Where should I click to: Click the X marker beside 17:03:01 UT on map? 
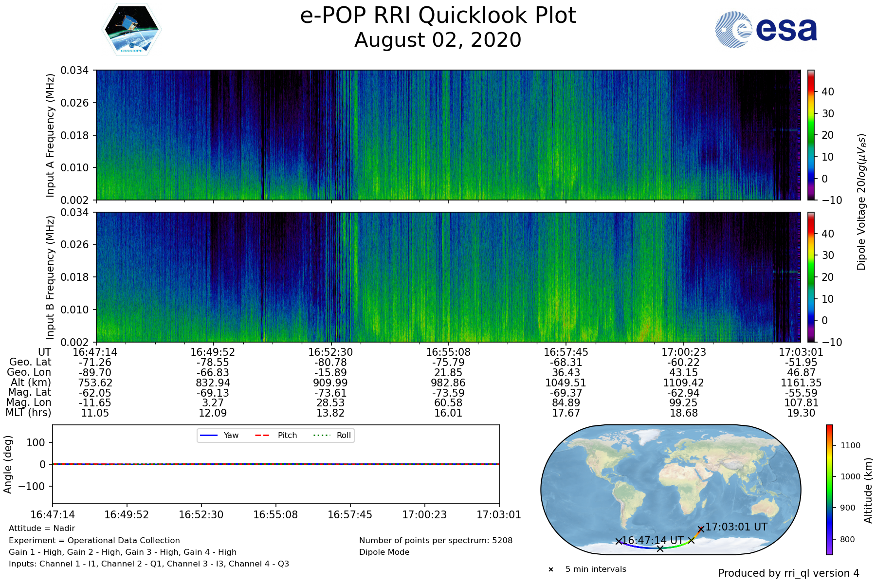click(x=701, y=529)
